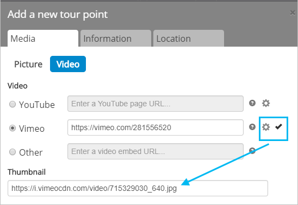Image resolution: width=298 pixels, height=205 pixels.
Task: Click the Thumbnail field label
Action: pyautogui.click(x=27, y=172)
